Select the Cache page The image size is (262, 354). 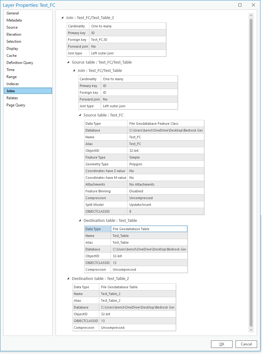point(11,55)
